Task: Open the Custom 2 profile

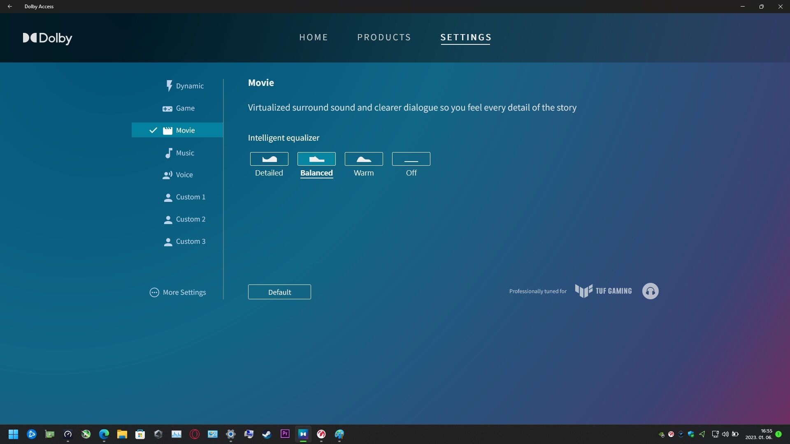Action: pos(185,219)
